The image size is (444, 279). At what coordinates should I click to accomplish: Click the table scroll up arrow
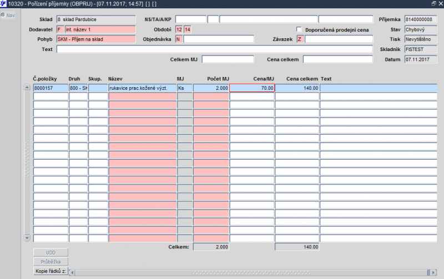pos(27,88)
